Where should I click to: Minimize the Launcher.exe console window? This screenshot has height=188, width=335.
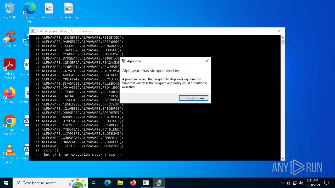coord(255,31)
